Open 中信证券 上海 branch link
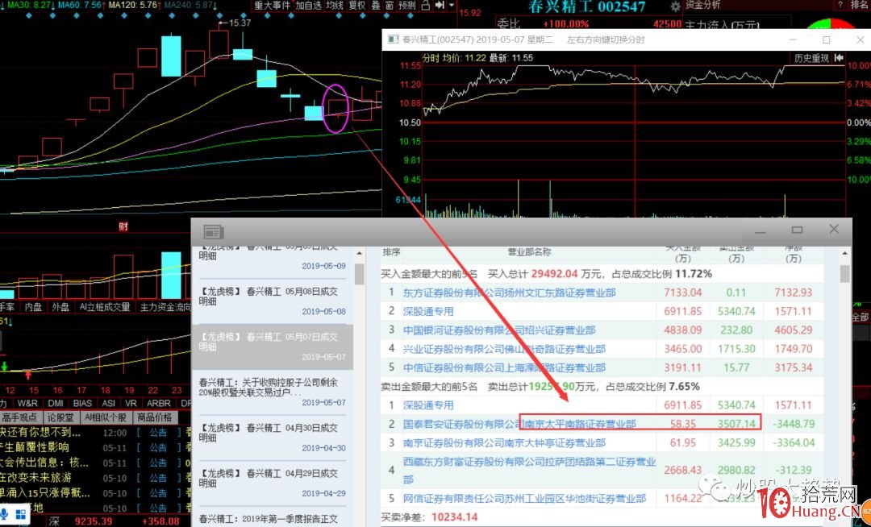This screenshot has height=527, width=871. (504, 367)
